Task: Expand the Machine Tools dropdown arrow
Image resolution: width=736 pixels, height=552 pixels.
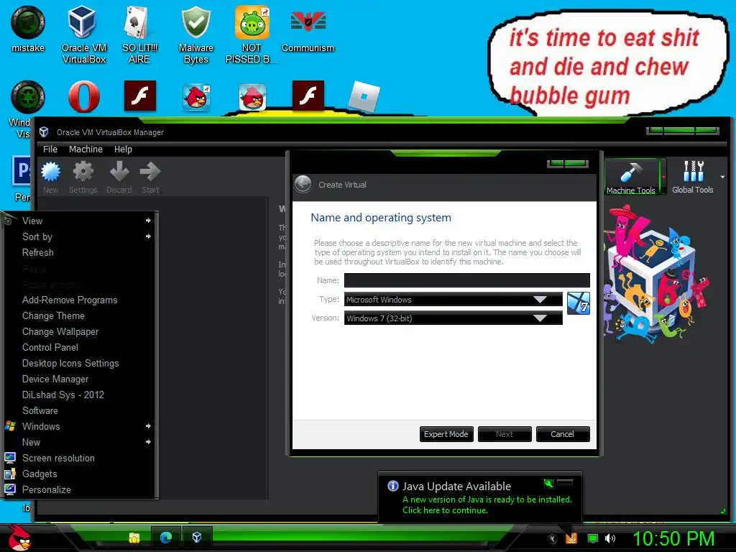Action: coord(663,177)
